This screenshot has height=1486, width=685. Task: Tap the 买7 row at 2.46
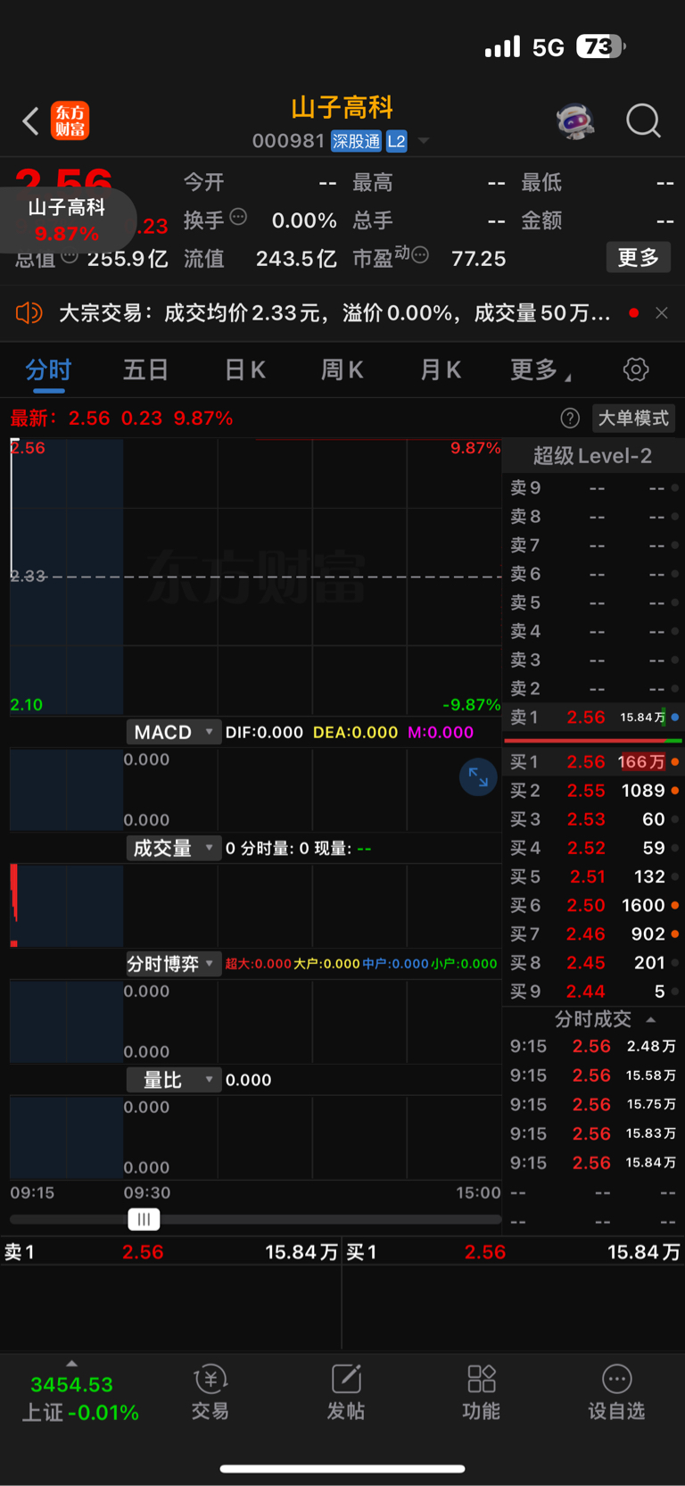point(593,934)
